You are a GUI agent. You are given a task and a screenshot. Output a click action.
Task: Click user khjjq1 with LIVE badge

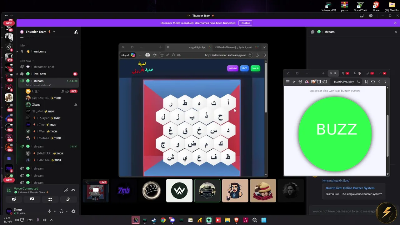[x=51, y=91]
